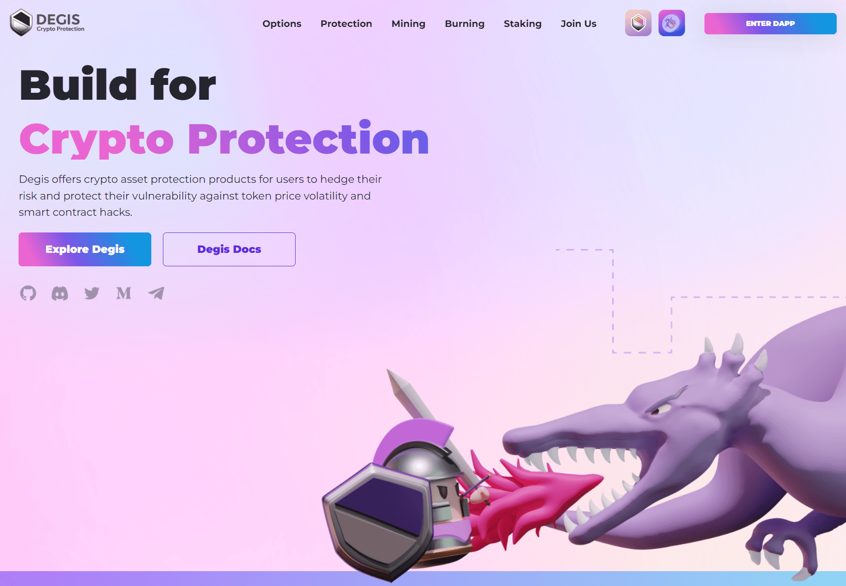The height and width of the screenshot is (586, 846).
Task: Click the knight with shield illustration
Action: pos(404,492)
